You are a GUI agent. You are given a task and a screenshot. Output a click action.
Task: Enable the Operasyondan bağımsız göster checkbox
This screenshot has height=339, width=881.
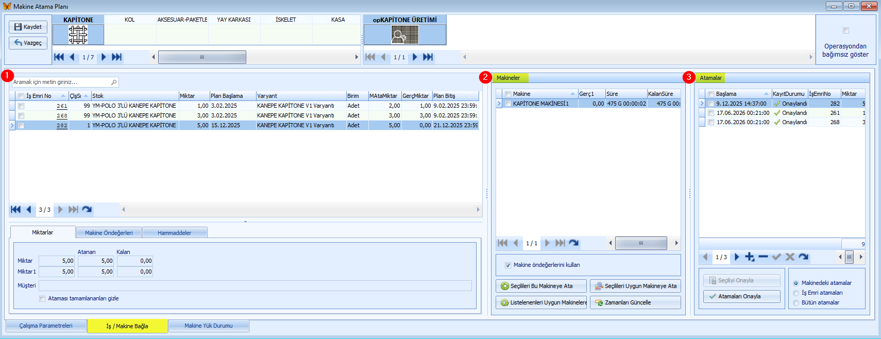tap(845, 30)
